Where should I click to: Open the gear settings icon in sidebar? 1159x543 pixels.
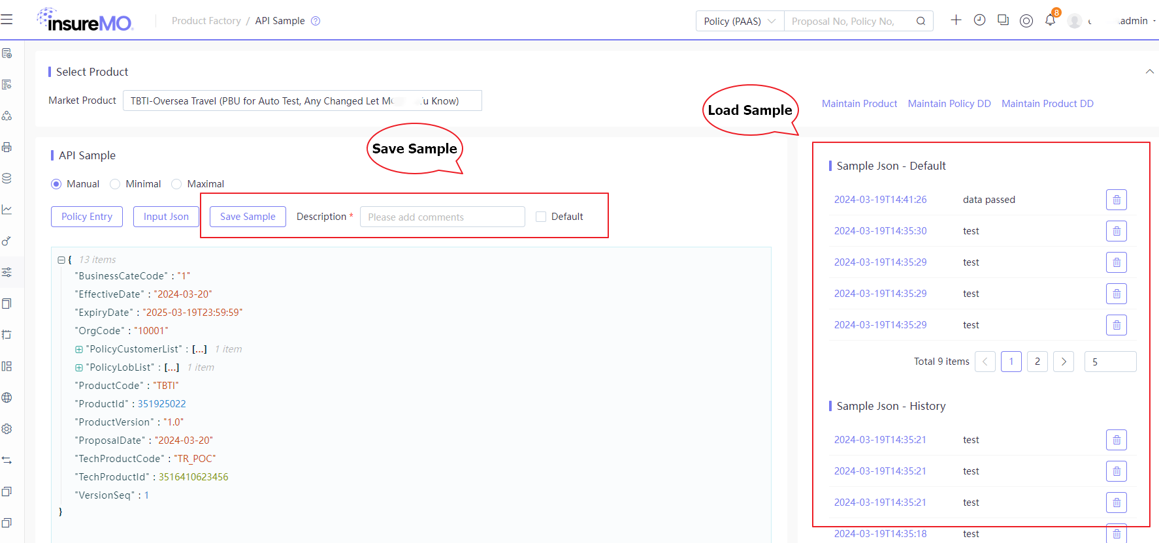(7, 429)
